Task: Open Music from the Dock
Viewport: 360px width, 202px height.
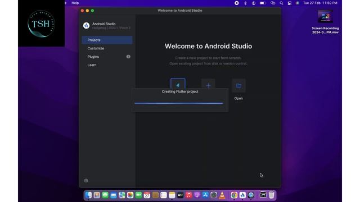Action: tap(188, 195)
